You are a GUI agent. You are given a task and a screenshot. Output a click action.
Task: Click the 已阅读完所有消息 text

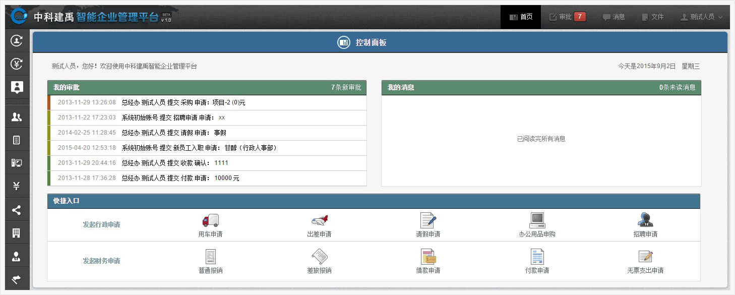coord(541,139)
